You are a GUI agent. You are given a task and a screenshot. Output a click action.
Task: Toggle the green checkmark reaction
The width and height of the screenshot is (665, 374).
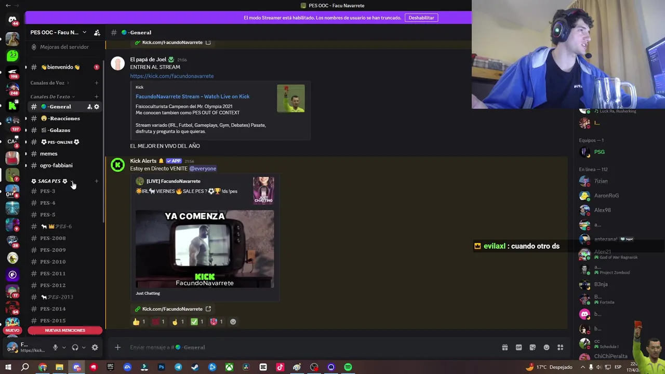coord(196,322)
